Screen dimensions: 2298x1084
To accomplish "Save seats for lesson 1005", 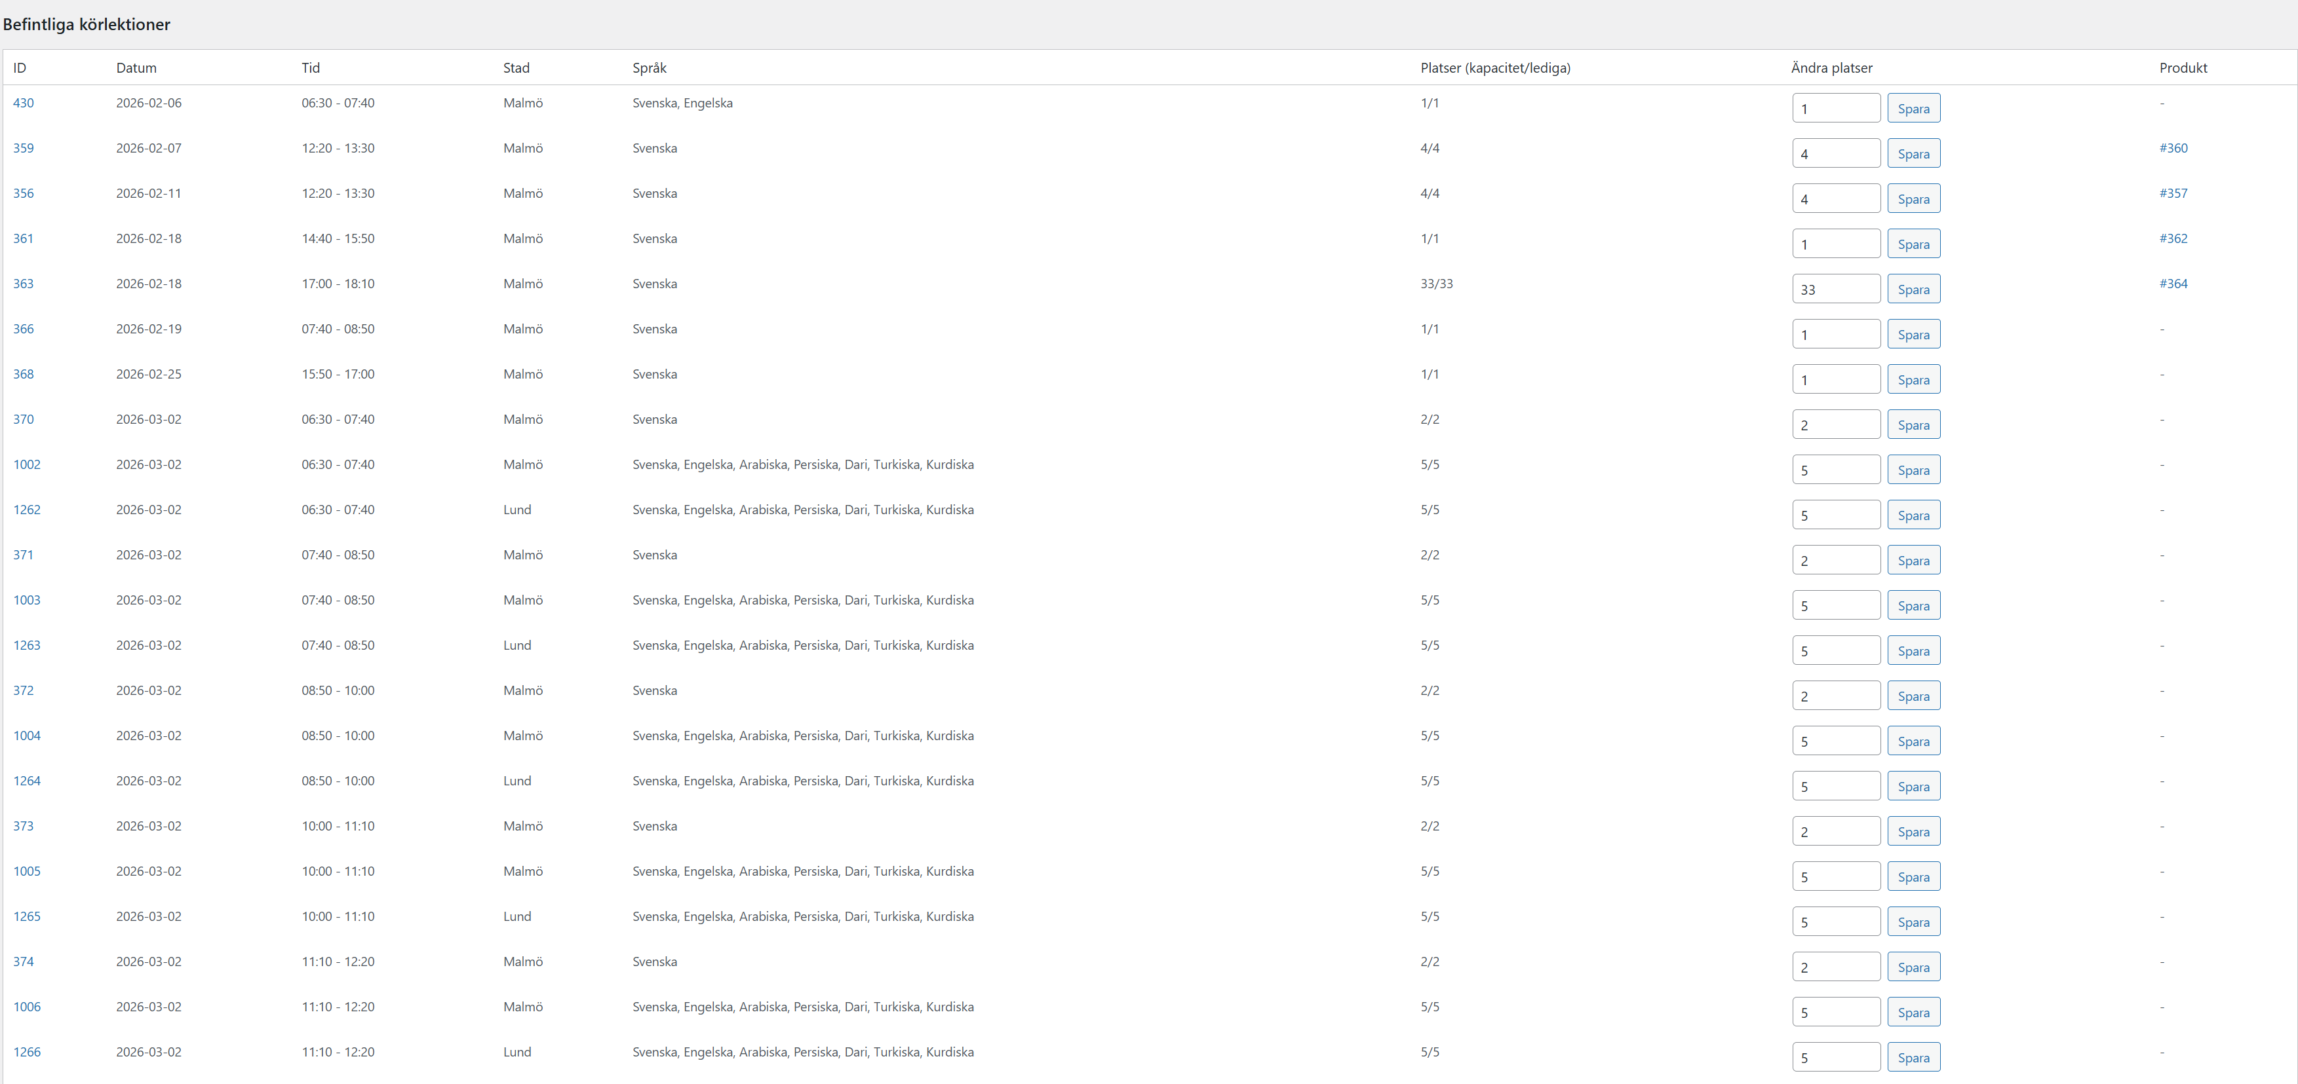I will click(1913, 877).
